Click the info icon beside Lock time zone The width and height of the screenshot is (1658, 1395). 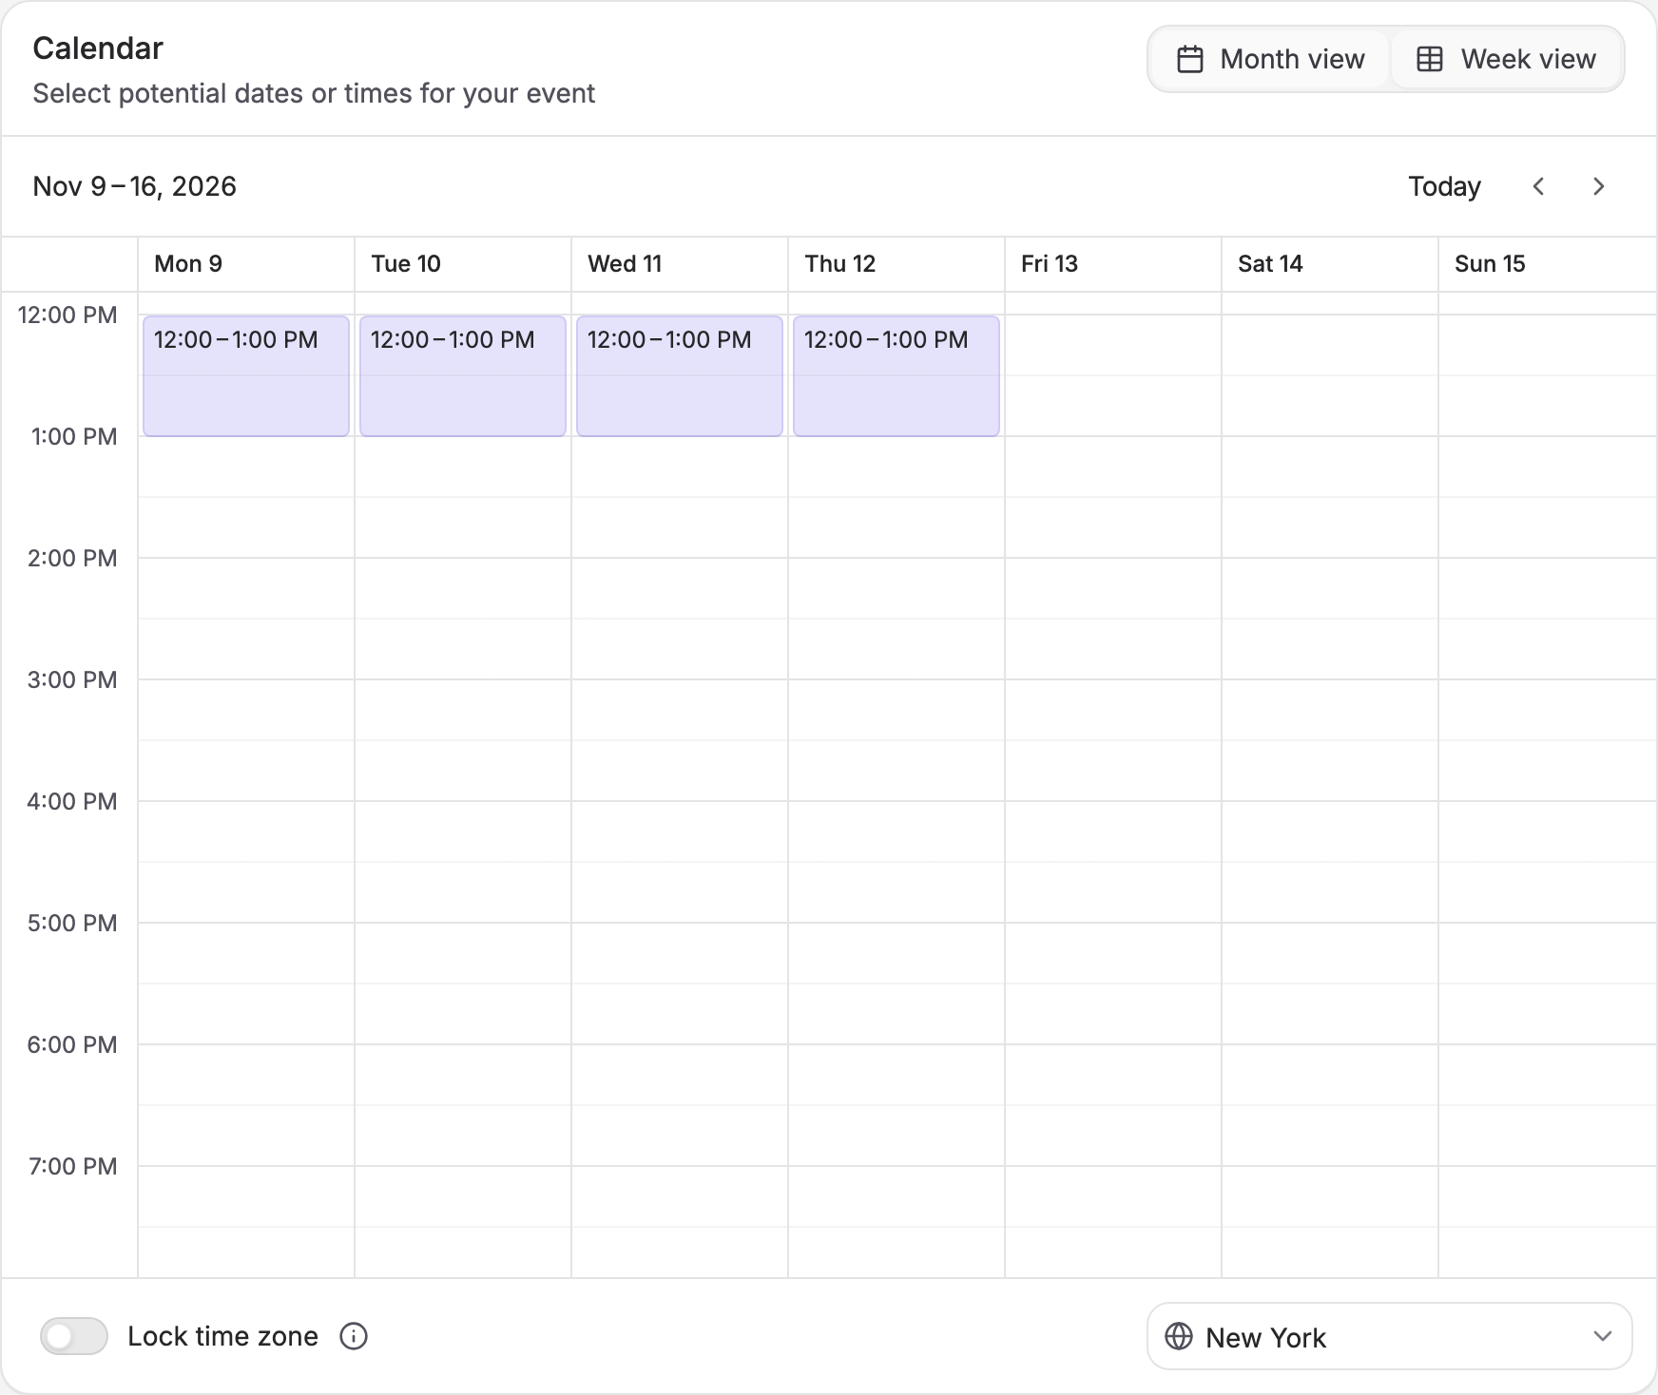point(354,1336)
